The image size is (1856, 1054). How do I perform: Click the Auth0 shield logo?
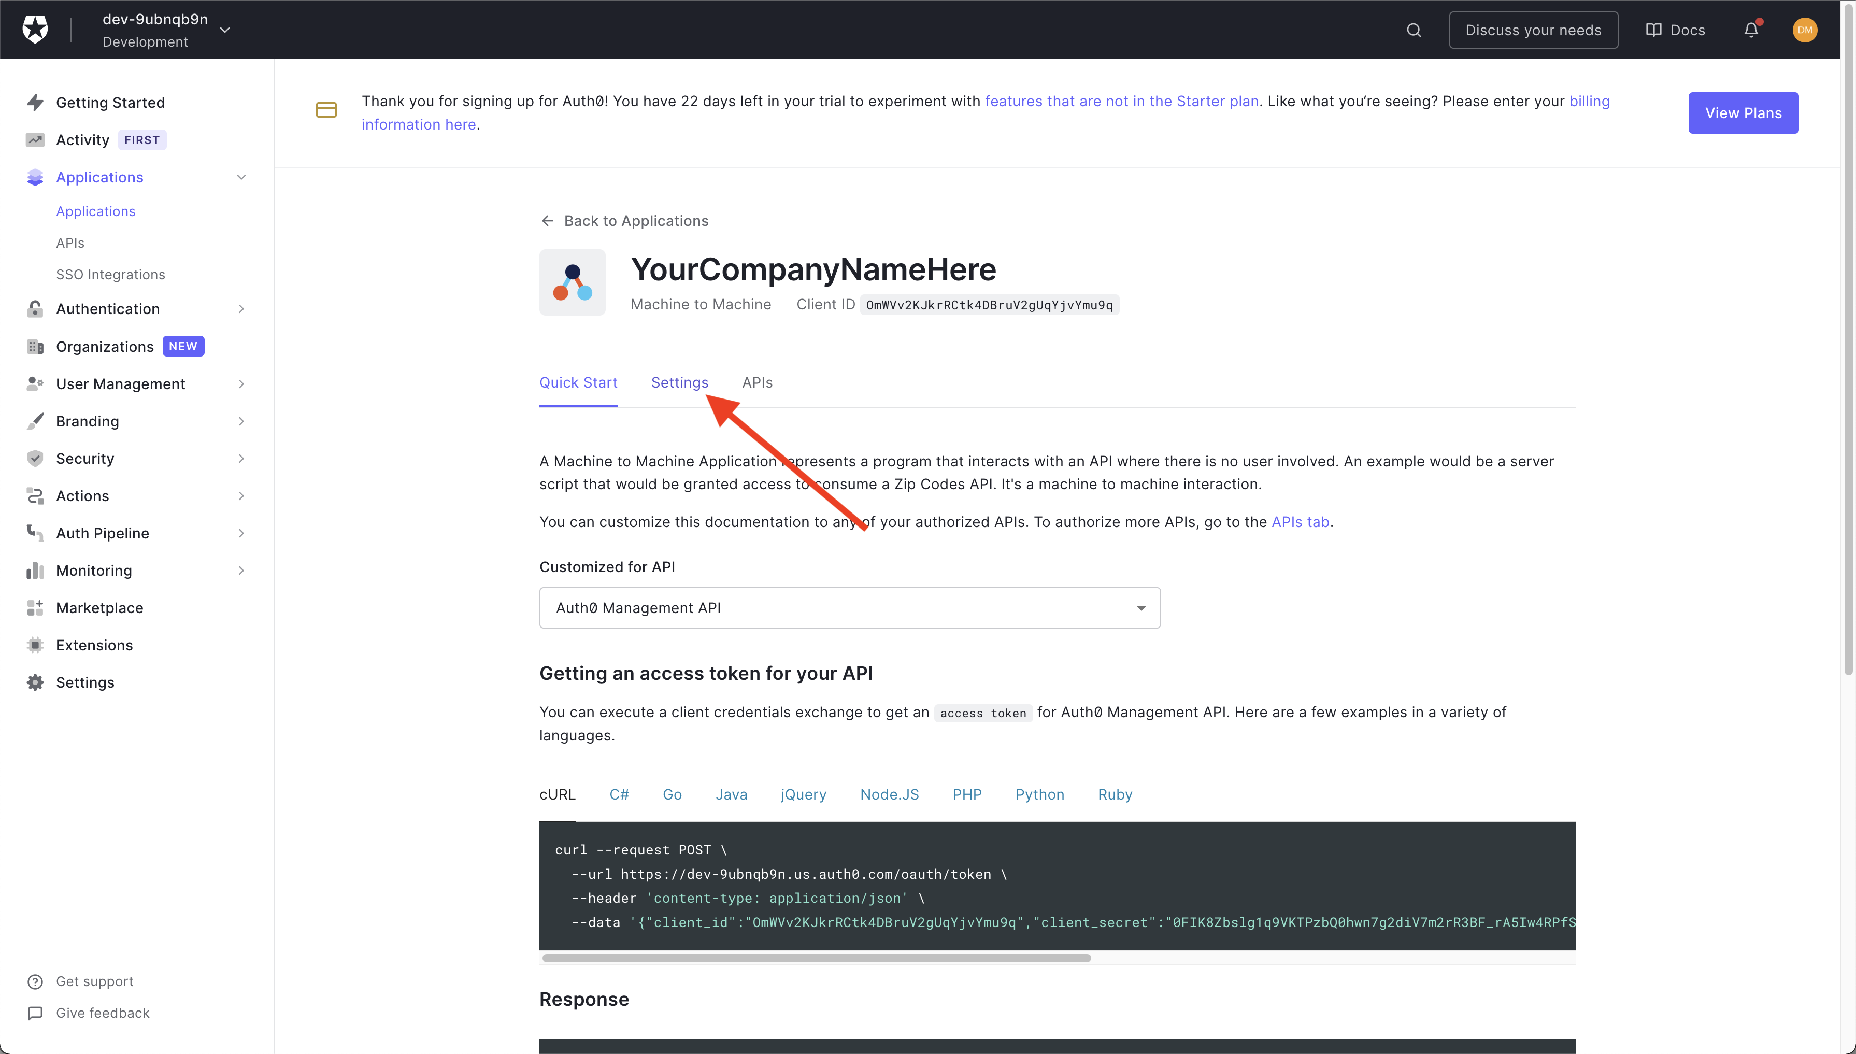coord(35,30)
